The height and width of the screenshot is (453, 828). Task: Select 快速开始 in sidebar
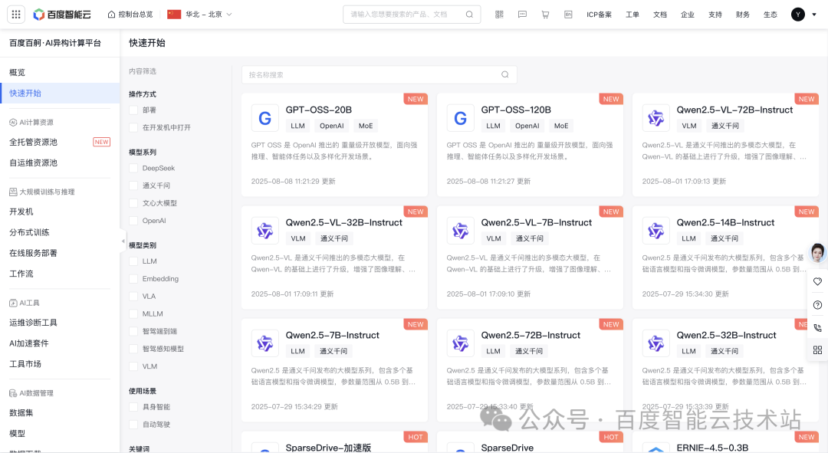[60, 93]
